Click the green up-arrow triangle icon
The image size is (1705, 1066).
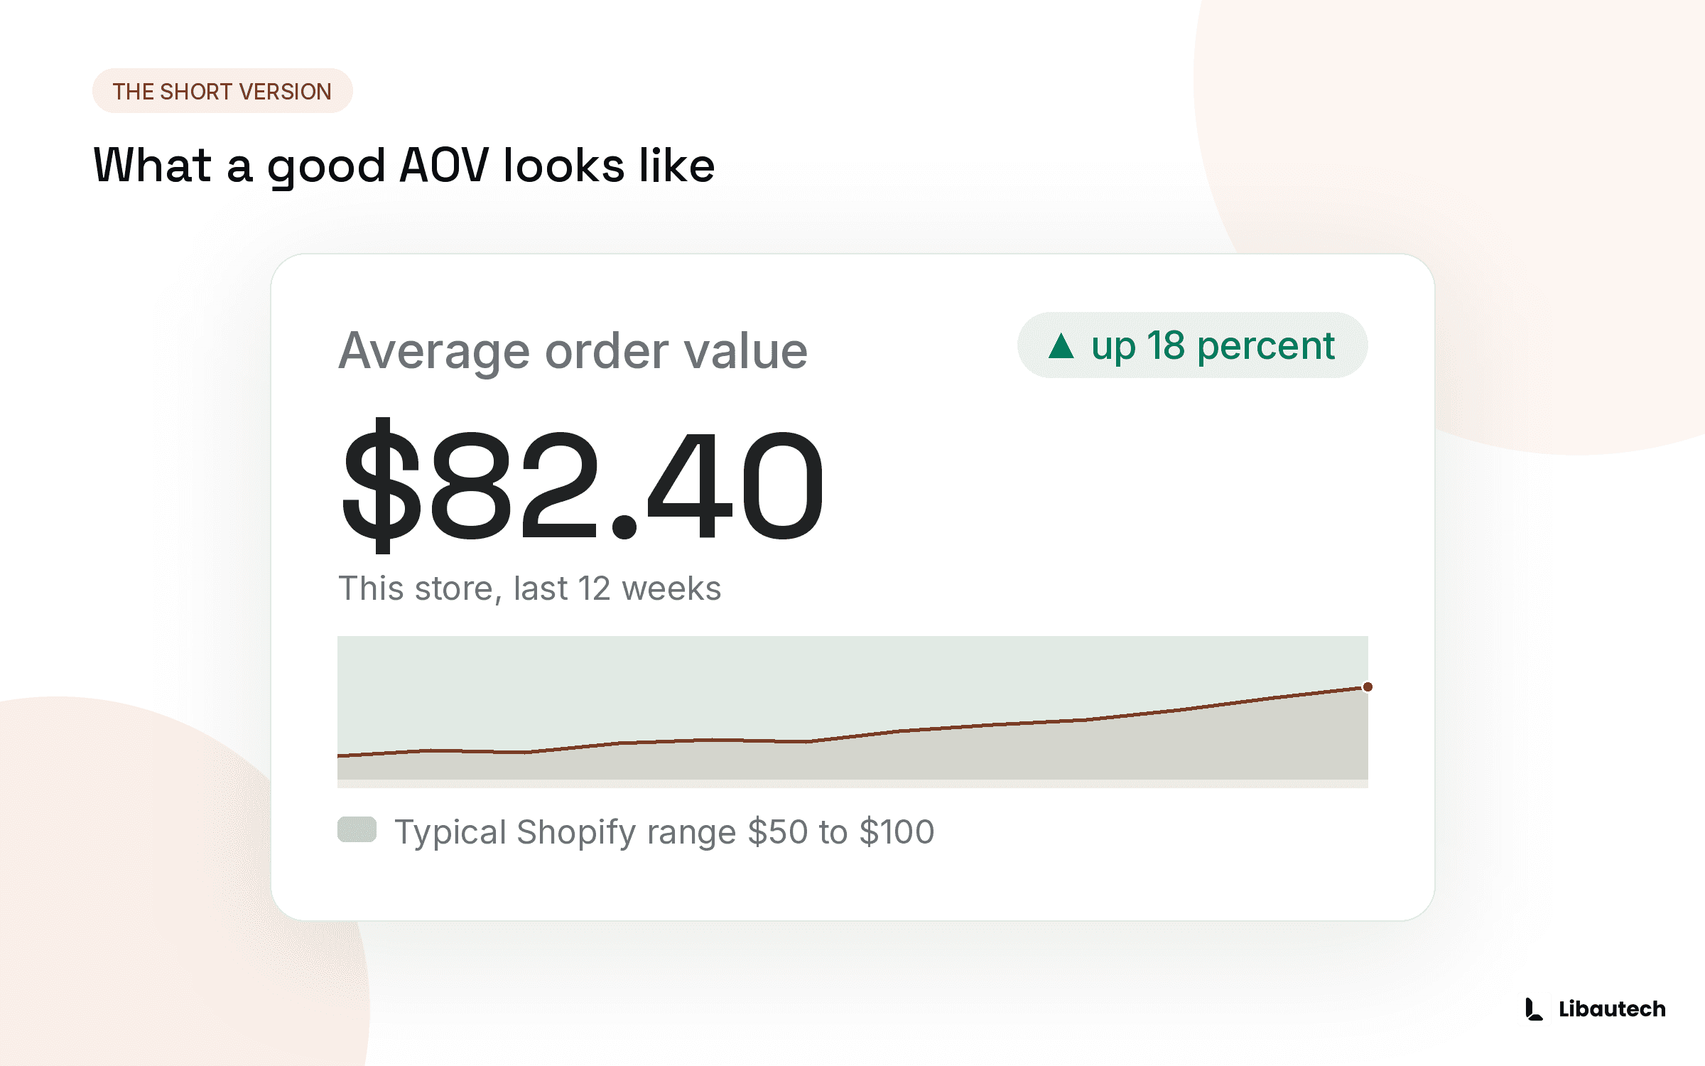click(1061, 346)
